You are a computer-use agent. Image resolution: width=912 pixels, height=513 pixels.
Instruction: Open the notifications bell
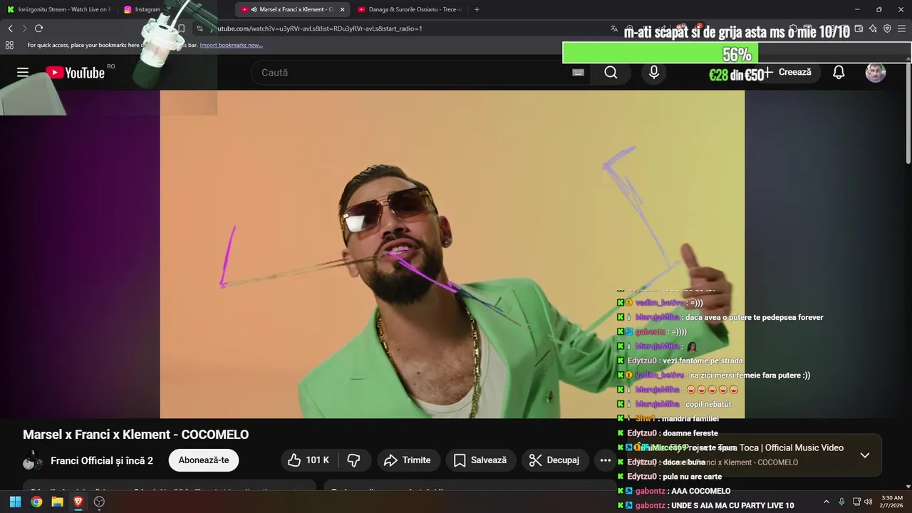tap(839, 73)
